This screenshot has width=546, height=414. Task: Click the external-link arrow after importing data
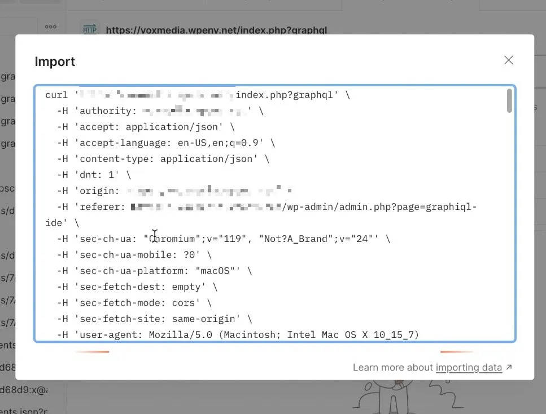(x=509, y=367)
